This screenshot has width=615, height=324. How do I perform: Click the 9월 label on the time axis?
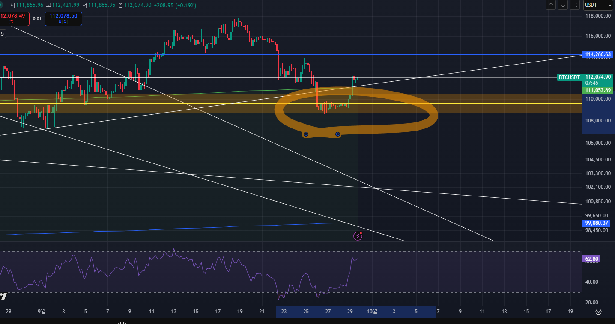[42, 312]
